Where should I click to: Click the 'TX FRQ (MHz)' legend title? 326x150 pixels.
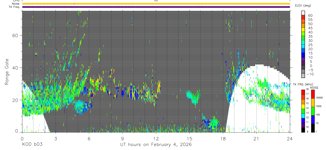pyautogui.click(x=303, y=84)
